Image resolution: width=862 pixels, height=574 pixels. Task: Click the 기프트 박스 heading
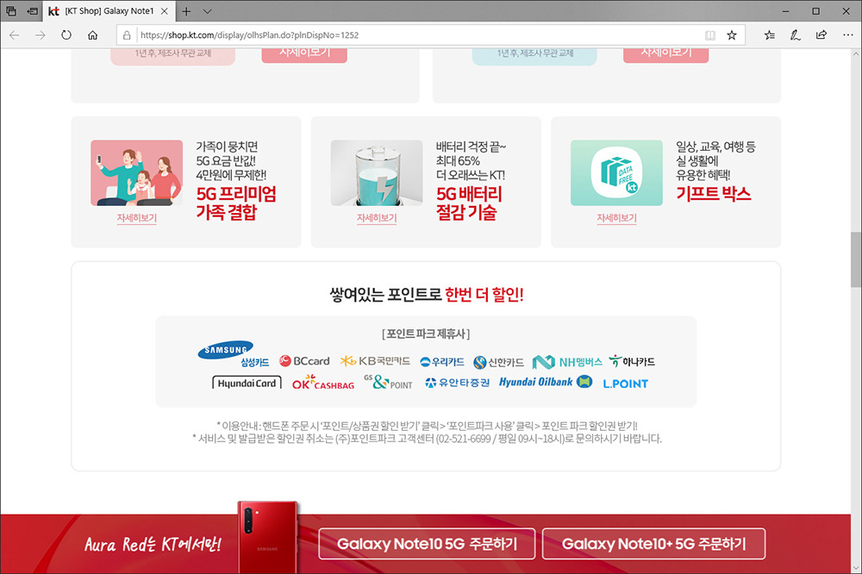tap(714, 194)
